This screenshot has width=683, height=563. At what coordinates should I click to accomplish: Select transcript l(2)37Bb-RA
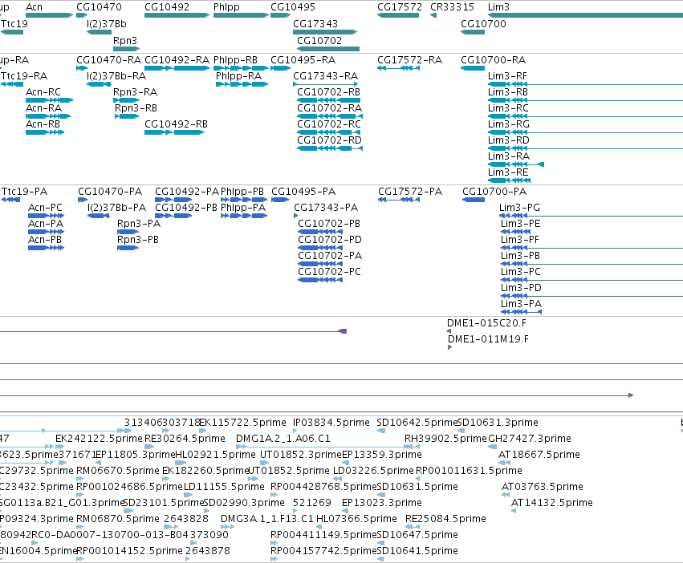click(x=116, y=76)
